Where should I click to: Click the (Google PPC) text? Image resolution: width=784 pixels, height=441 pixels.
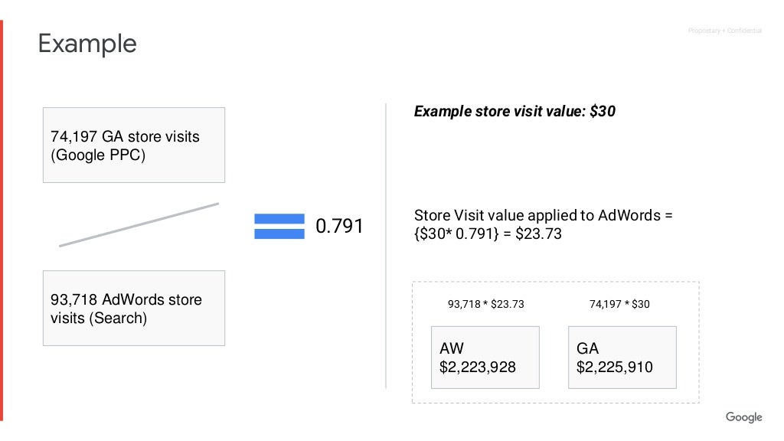pos(98,155)
